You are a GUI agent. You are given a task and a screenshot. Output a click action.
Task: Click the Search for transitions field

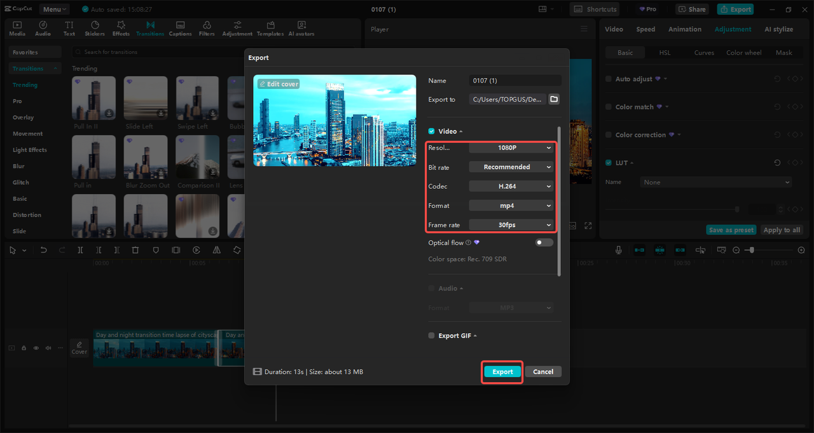[213, 52]
